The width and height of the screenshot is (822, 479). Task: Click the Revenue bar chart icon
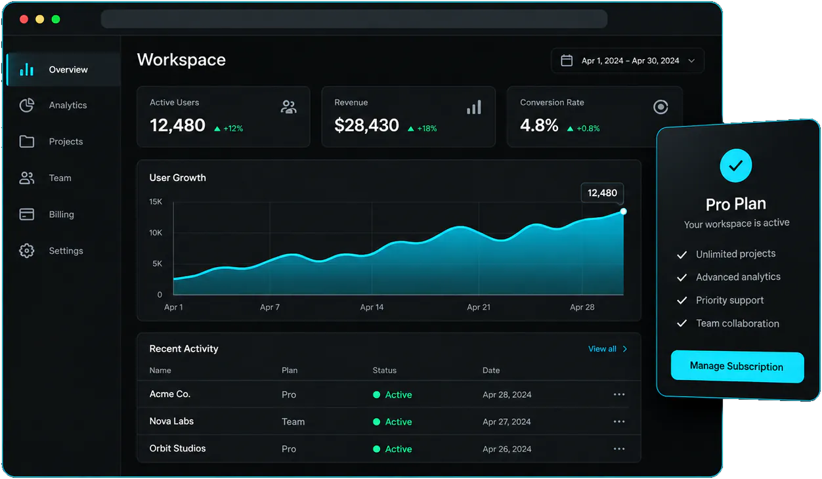[x=474, y=107]
